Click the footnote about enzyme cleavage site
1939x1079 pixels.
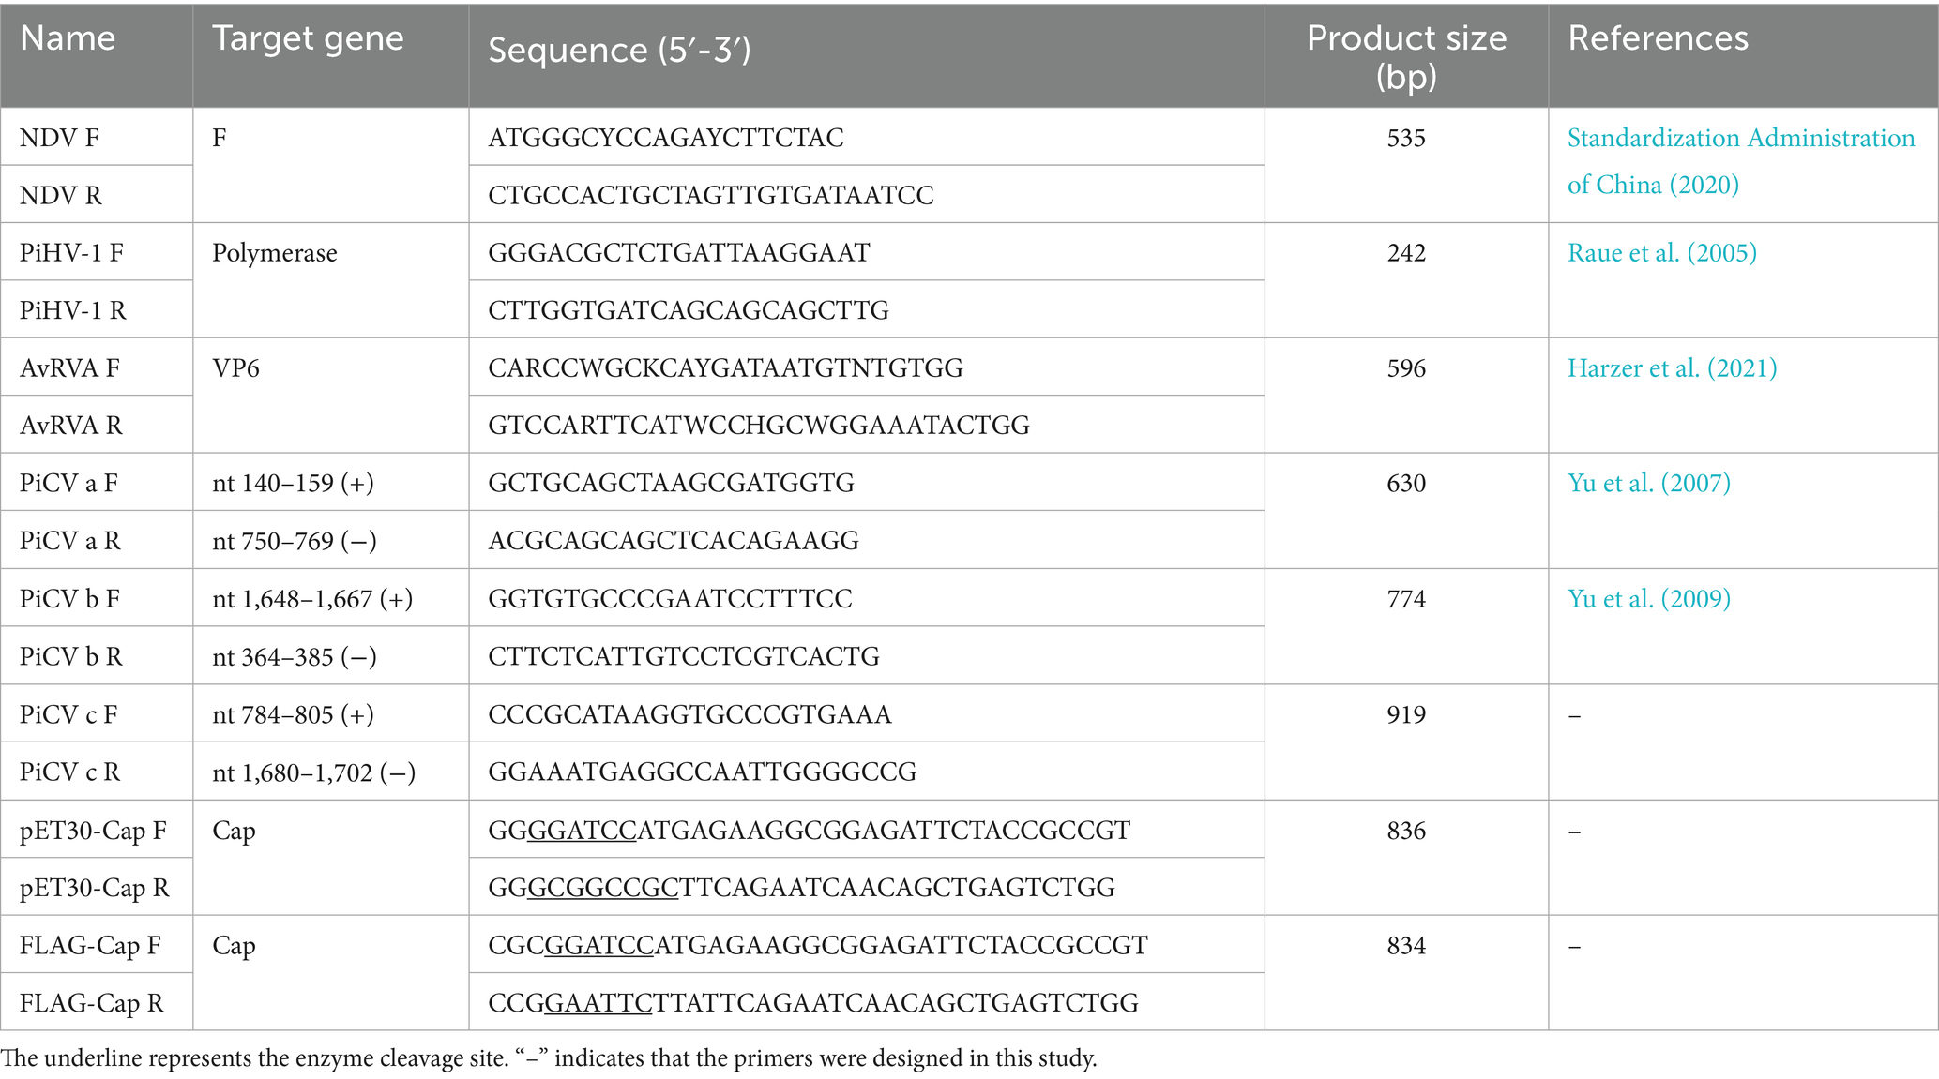pyautogui.click(x=549, y=1058)
